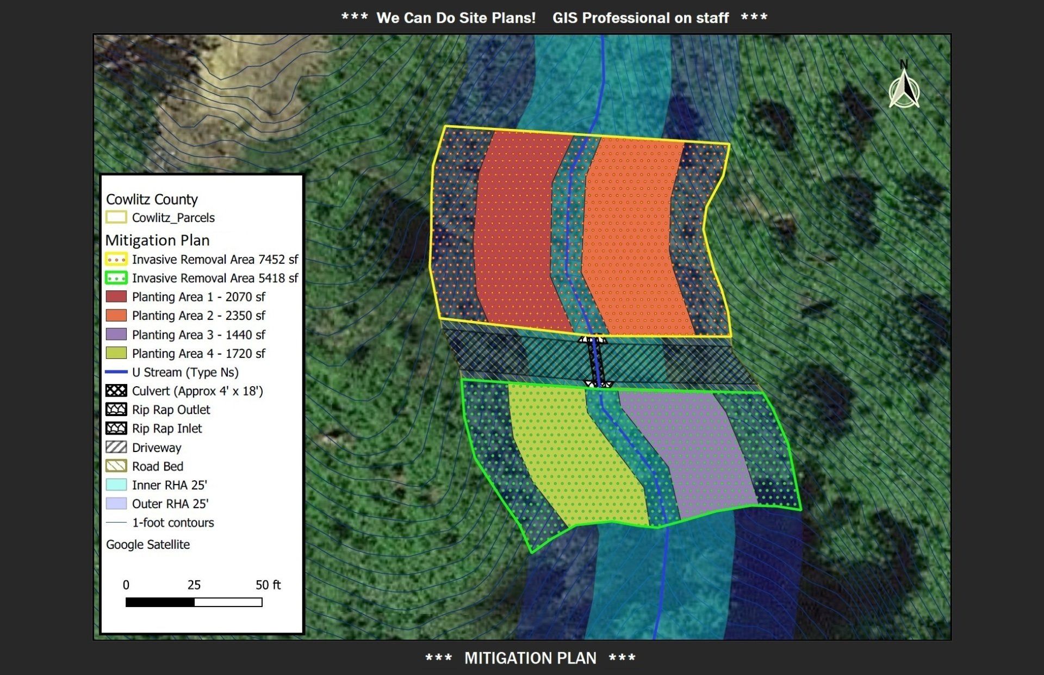The width and height of the screenshot is (1044, 675).
Task: Click the Planting Area 3 purple swatch
Action: click(116, 335)
